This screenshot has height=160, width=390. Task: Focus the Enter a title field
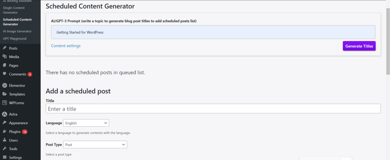[213, 108]
